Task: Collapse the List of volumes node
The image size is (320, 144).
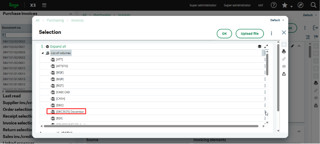Action: coord(43,53)
